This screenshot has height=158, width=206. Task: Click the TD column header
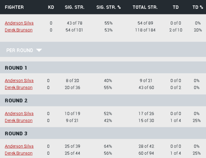pyautogui.click(x=176, y=7)
